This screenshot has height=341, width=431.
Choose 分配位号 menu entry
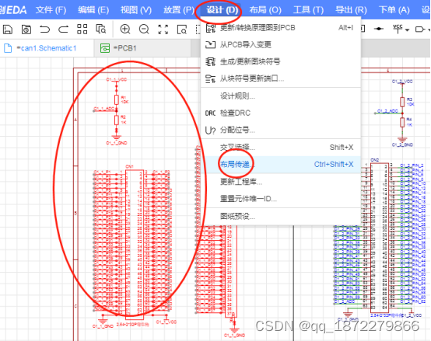[281, 130]
